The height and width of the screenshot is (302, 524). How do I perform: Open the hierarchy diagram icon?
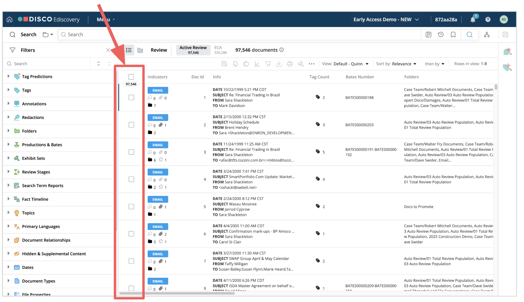pos(487,35)
